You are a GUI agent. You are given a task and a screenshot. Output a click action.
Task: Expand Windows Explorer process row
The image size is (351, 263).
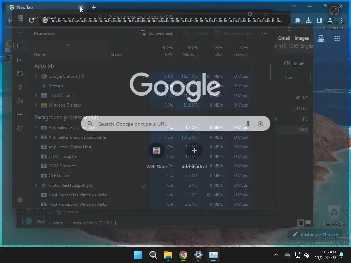(x=36, y=105)
